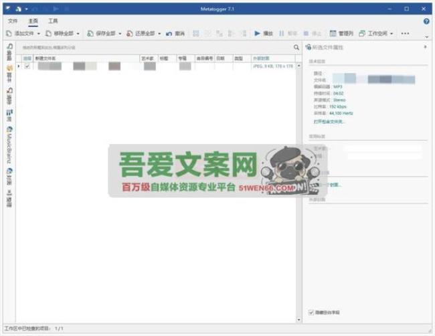Expand the file row detail arrow
This screenshot has width=435, height=336.
pyautogui.click(x=19, y=66)
